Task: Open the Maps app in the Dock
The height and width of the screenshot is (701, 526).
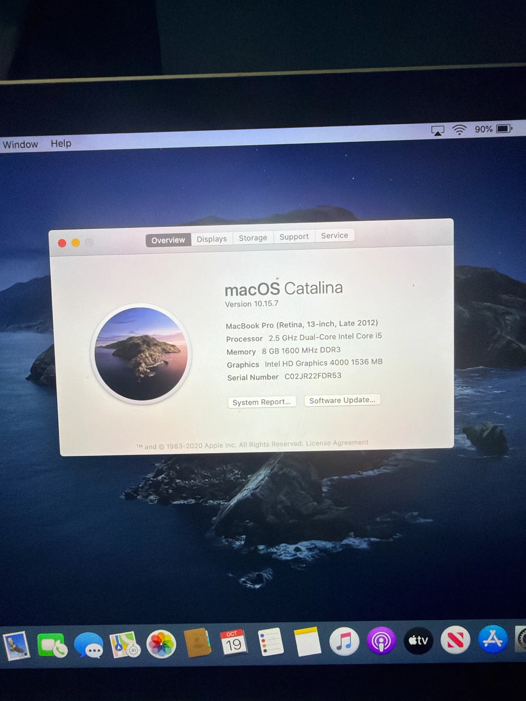Action: click(125, 645)
